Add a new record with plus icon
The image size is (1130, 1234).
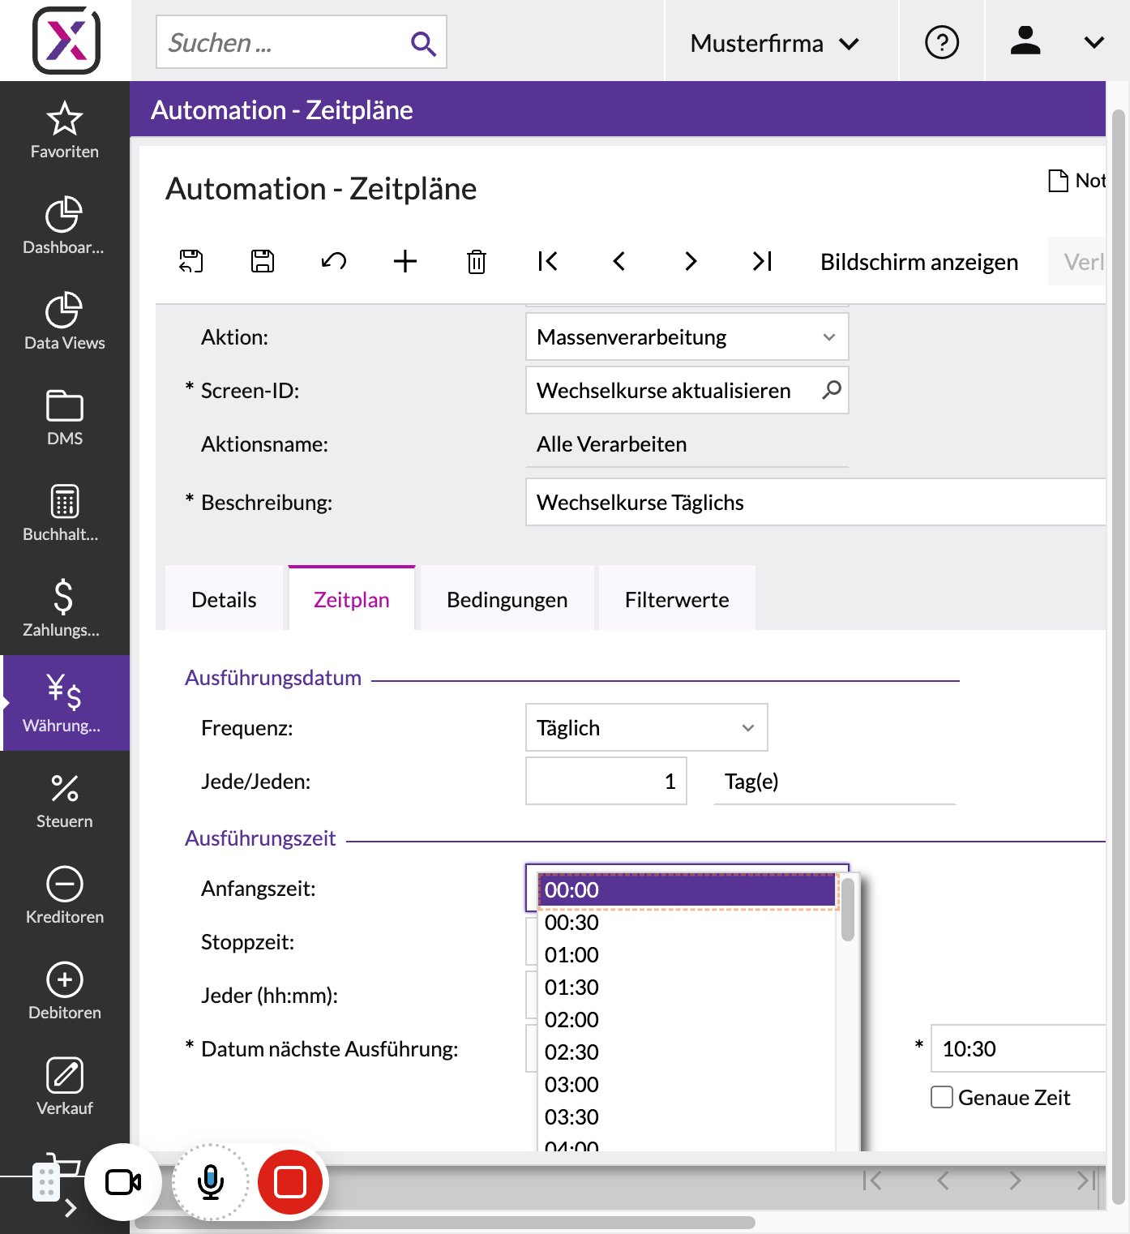pos(405,261)
